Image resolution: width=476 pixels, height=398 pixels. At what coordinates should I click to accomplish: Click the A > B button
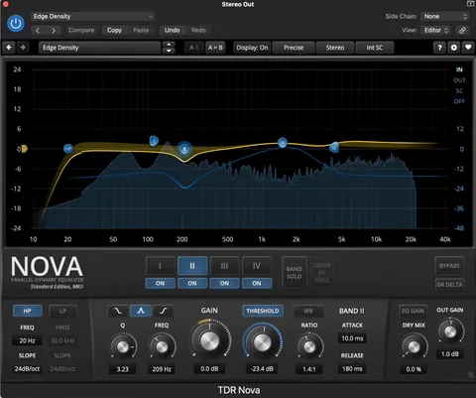215,48
